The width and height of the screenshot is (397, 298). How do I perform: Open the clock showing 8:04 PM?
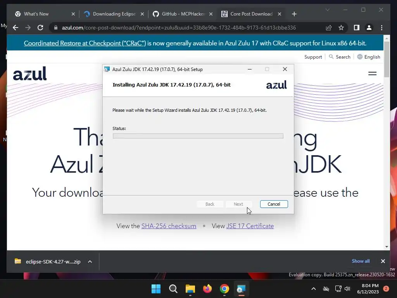368,289
